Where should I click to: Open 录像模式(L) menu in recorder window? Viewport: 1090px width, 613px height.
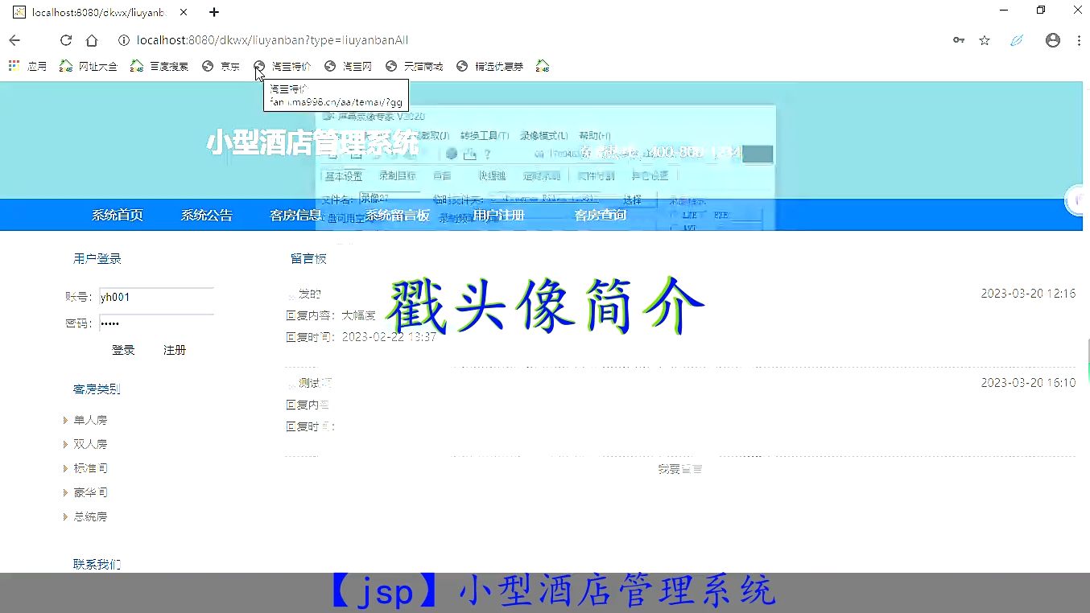coord(543,135)
